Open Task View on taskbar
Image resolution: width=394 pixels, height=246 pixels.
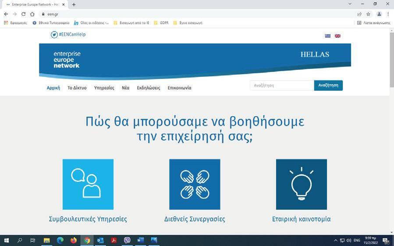click(33, 240)
